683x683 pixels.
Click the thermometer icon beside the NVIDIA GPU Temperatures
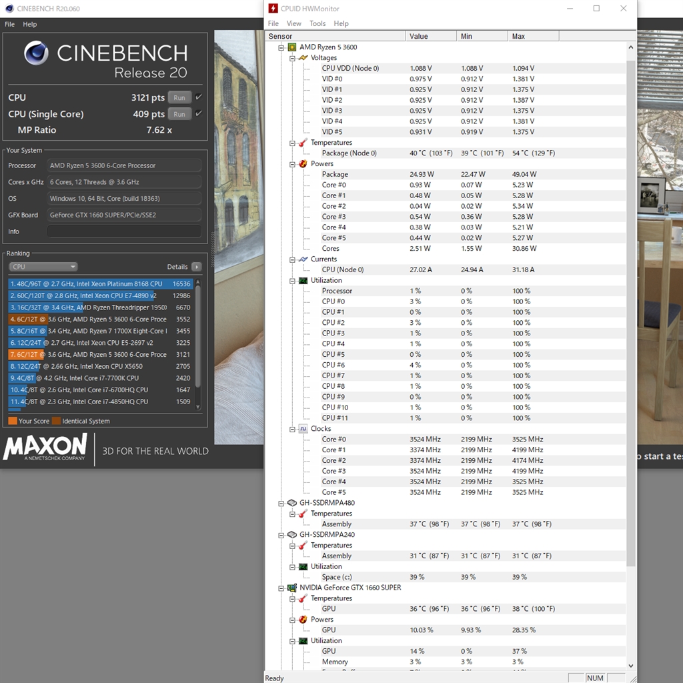point(303,598)
